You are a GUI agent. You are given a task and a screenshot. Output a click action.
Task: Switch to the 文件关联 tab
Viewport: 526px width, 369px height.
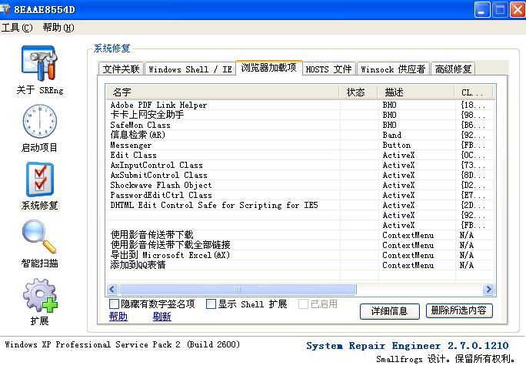(x=121, y=69)
